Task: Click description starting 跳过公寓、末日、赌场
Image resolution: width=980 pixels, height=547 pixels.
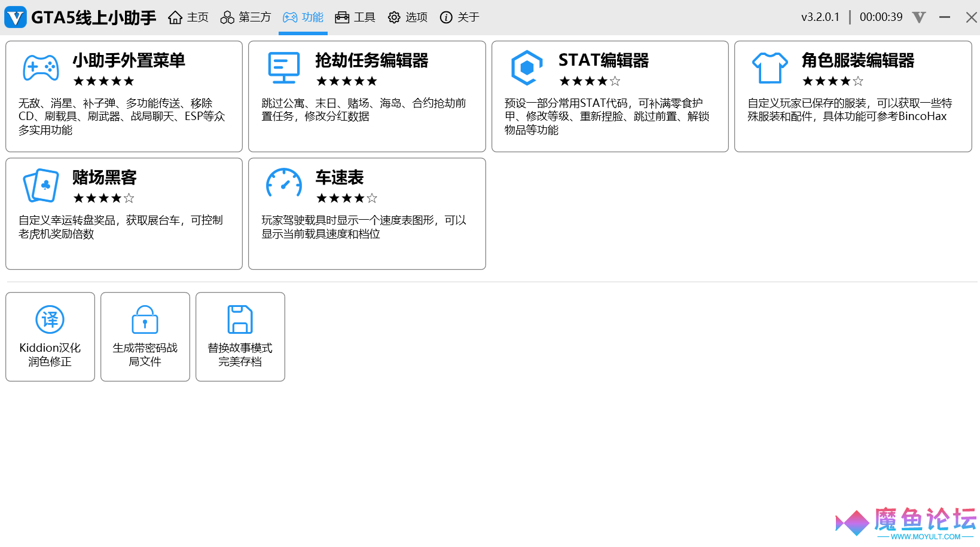Action: pos(364,110)
